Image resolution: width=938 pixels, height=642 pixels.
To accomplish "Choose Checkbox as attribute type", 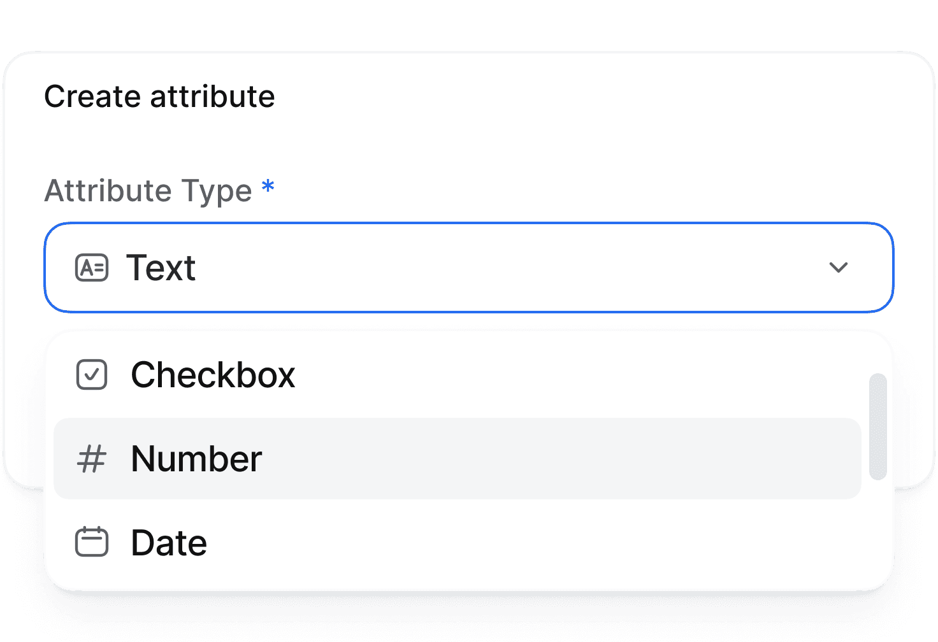I will [213, 375].
